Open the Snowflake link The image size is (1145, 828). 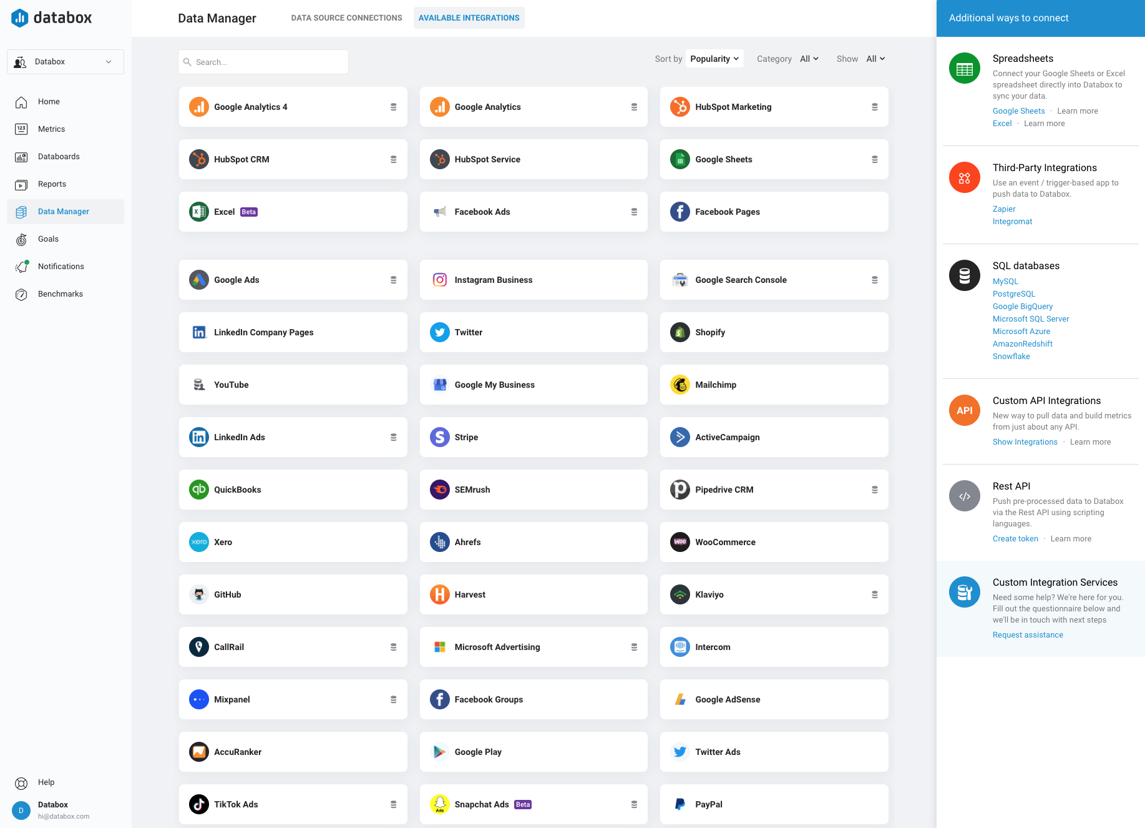pos(1011,357)
